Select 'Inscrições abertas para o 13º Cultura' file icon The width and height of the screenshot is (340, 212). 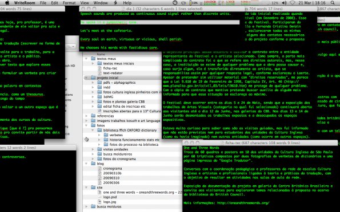pyautogui.click(x=99, y=111)
